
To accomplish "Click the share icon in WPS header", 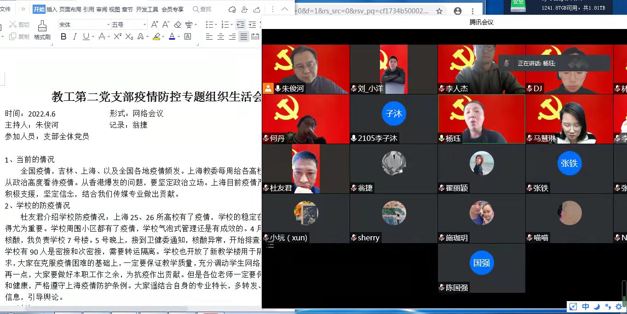I will click(x=257, y=9).
